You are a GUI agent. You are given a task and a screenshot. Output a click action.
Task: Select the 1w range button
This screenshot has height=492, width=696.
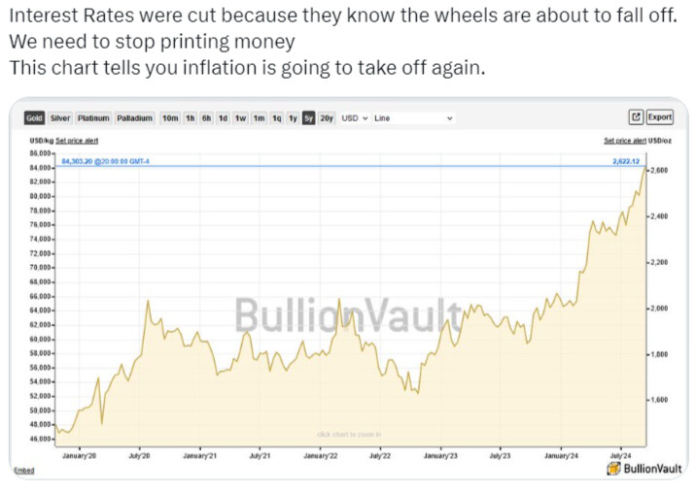240,118
